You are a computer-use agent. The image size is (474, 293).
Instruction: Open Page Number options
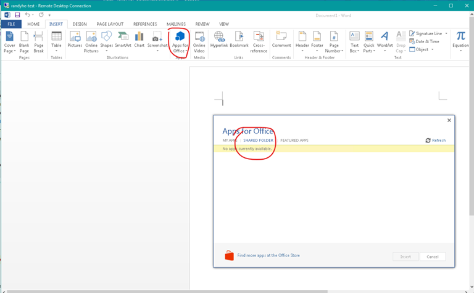pyautogui.click(x=334, y=42)
